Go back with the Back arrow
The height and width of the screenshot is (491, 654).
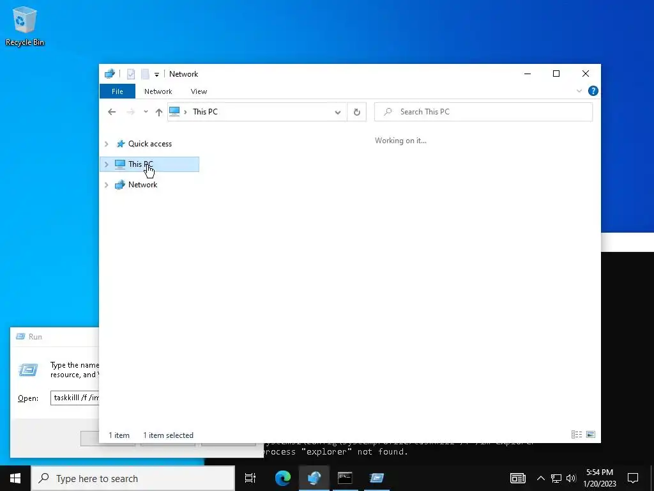pyautogui.click(x=111, y=112)
